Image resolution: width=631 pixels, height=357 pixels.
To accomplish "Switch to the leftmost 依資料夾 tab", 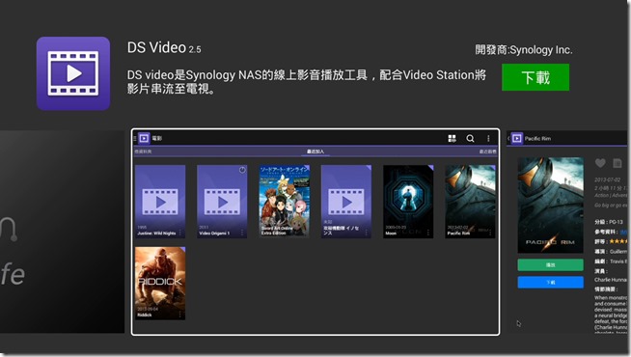I will [143, 151].
